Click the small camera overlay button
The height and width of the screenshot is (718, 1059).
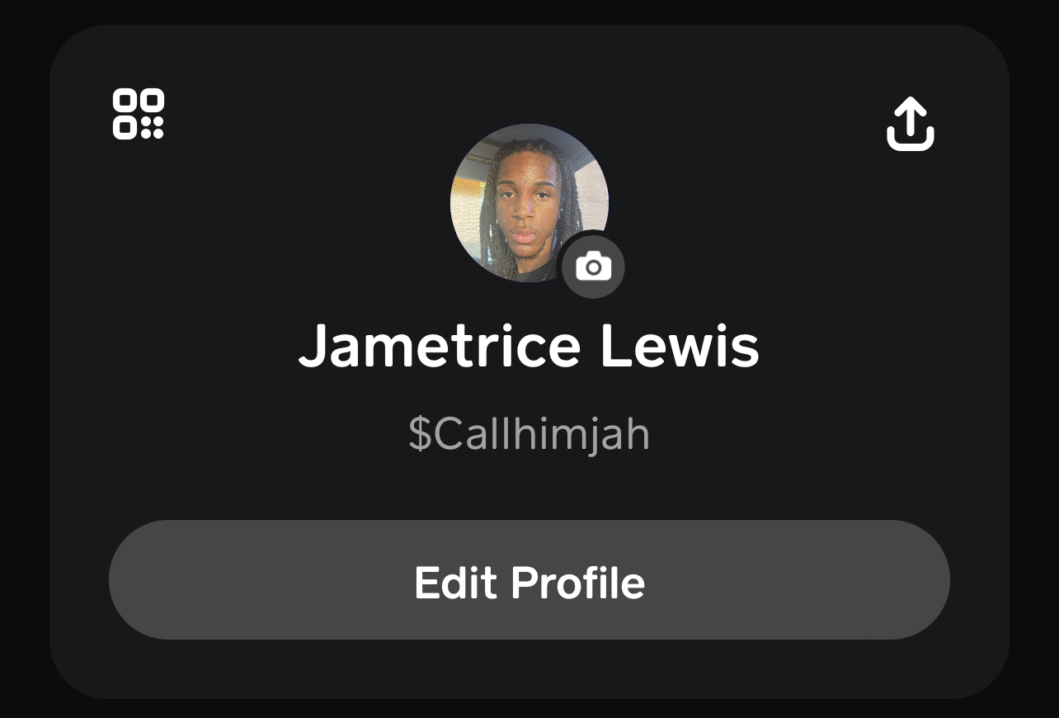[x=593, y=267]
